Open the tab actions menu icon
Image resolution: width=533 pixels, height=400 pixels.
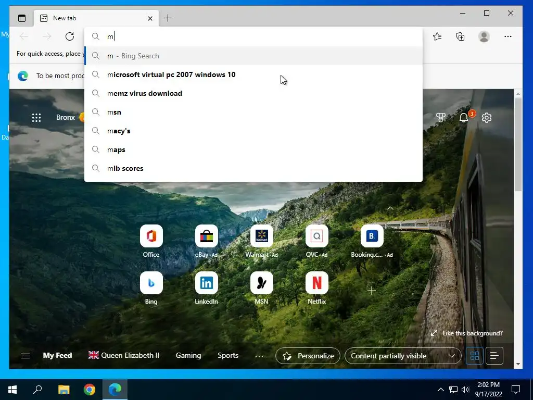point(22,18)
